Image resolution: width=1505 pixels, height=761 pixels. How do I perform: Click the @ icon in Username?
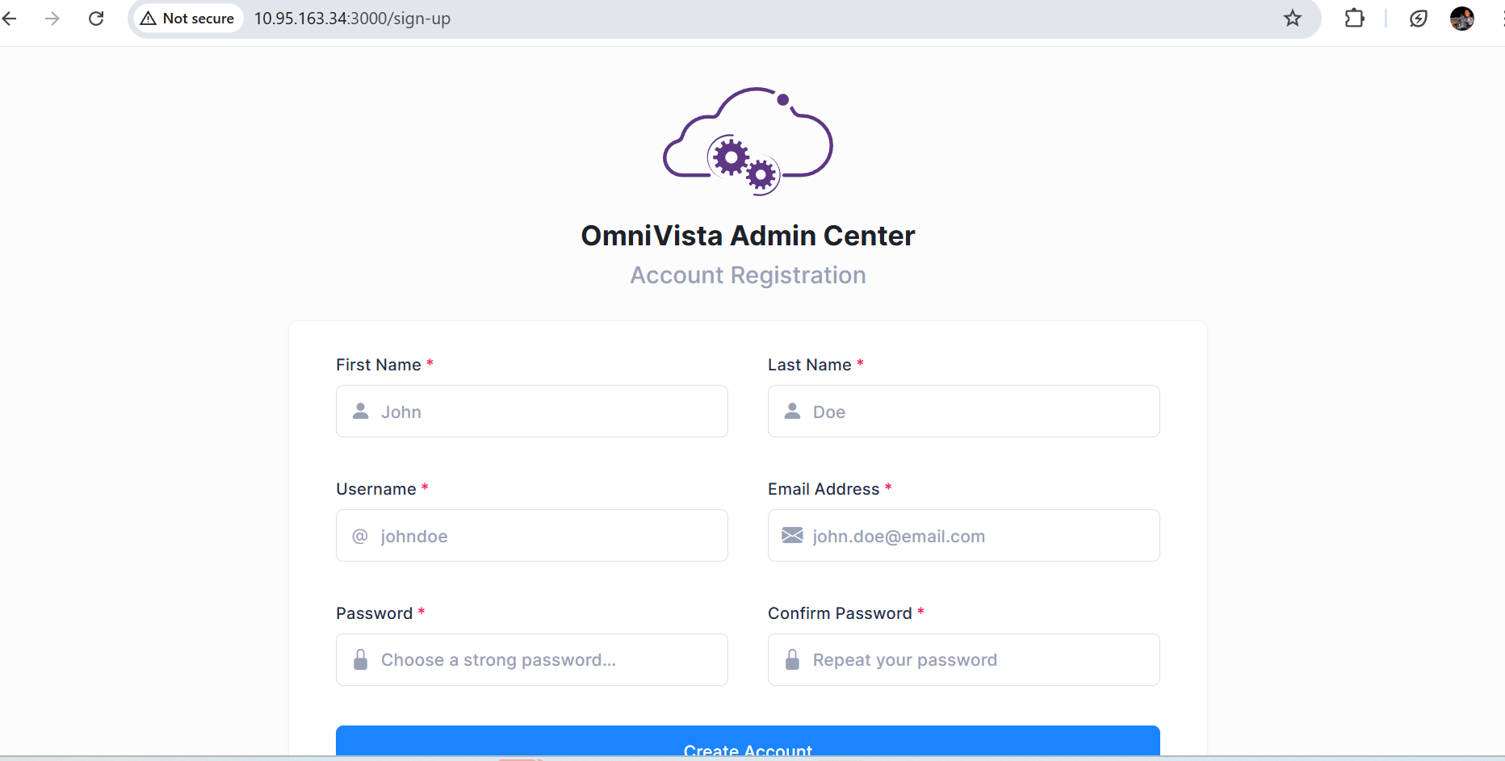point(360,536)
